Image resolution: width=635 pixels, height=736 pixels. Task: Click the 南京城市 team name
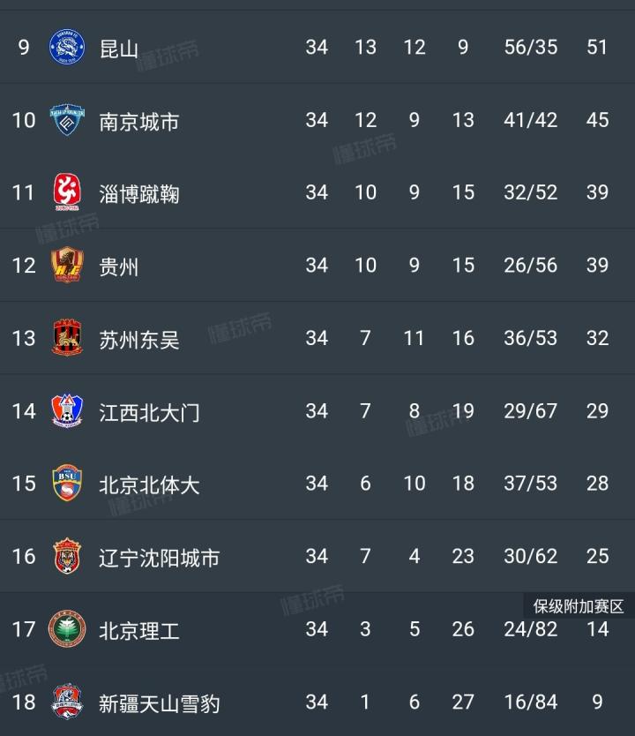139,121
